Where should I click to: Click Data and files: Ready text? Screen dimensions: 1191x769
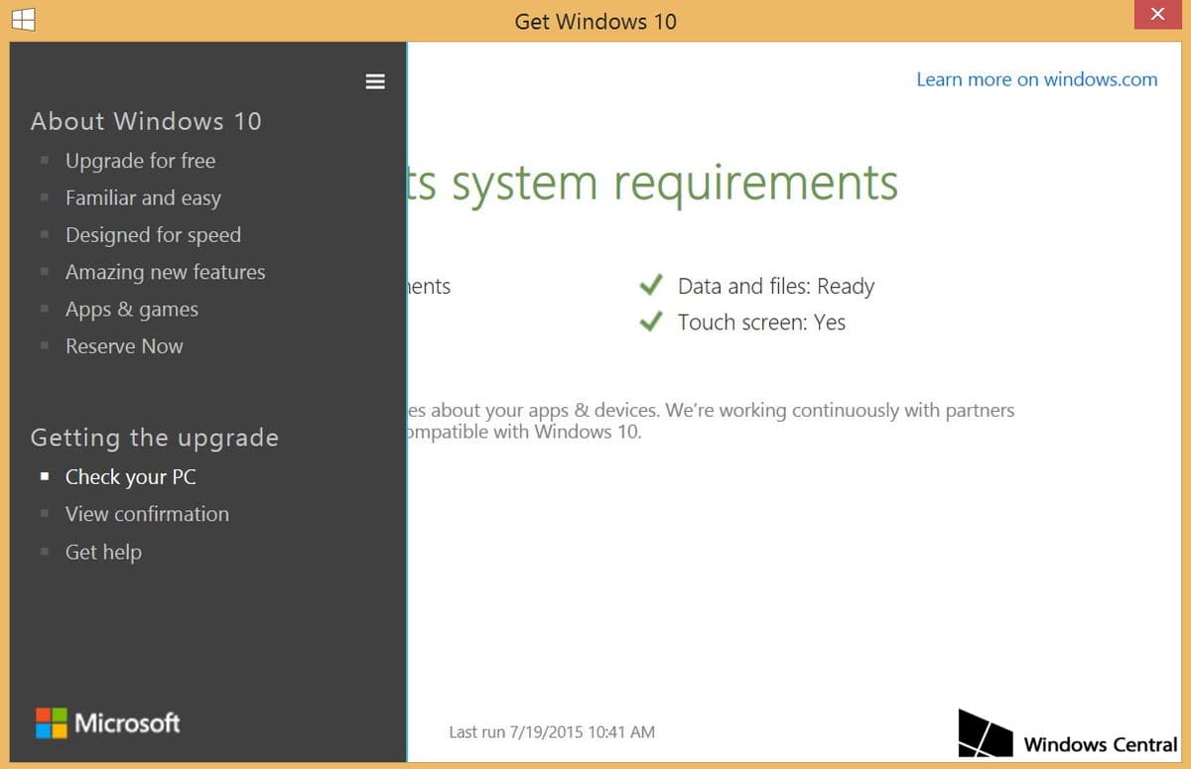[x=776, y=287]
